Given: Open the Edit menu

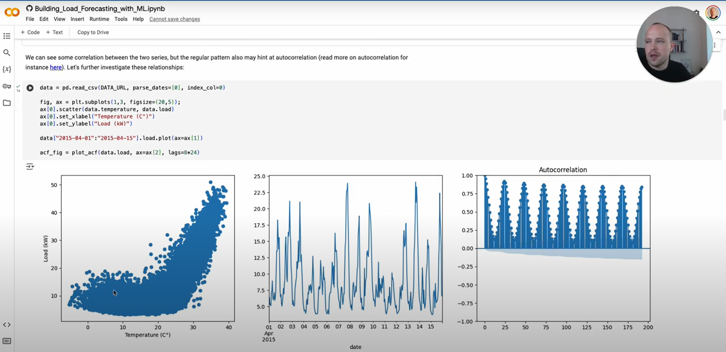Looking at the screenshot, I should [44, 19].
